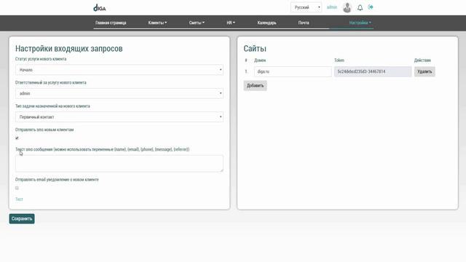
Task: Click the Настройки входящих запросов heading
Action: pos(68,49)
